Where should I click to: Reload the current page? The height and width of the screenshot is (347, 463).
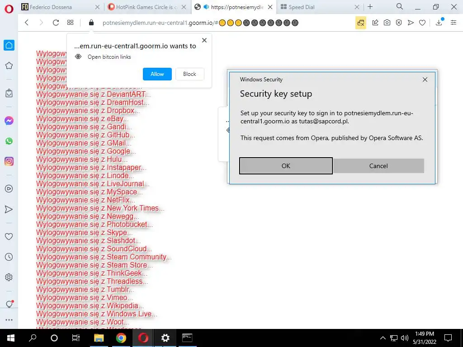click(56, 23)
